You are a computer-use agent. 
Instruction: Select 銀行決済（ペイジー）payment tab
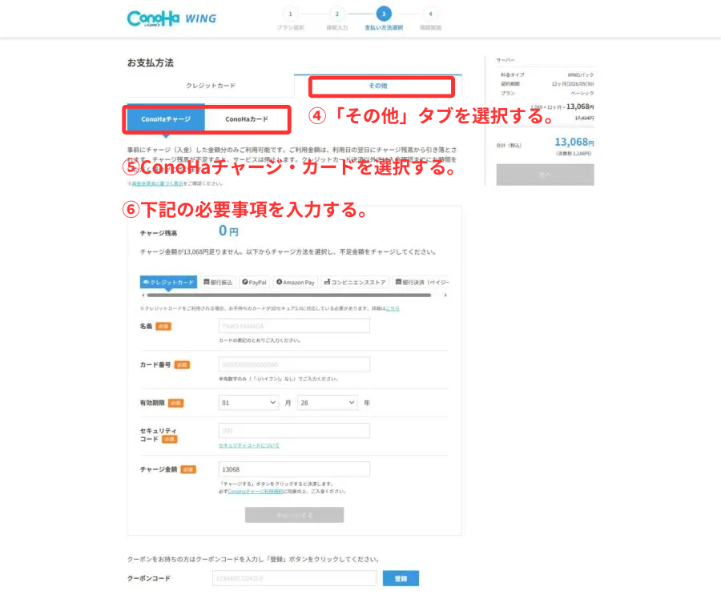[x=421, y=282]
